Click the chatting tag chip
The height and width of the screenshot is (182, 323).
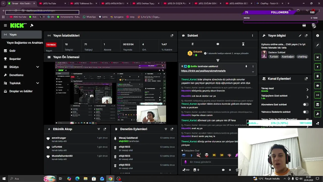[x=302, y=57]
